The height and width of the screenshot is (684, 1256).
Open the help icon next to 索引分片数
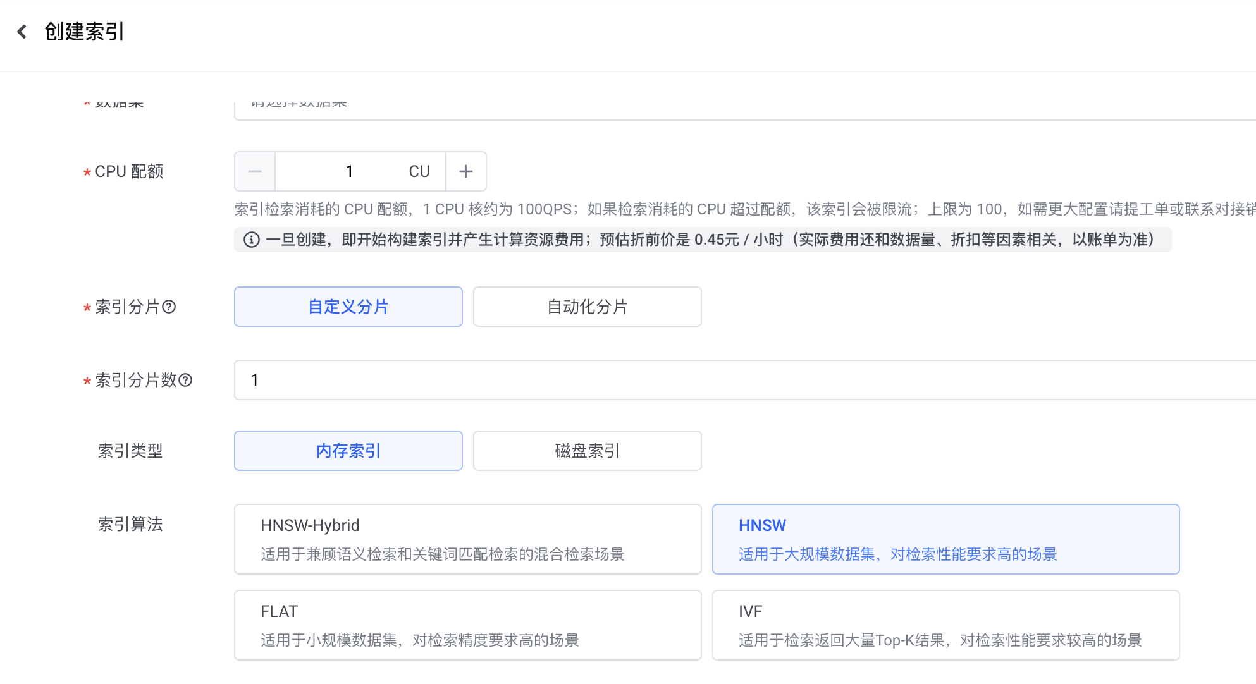185,381
